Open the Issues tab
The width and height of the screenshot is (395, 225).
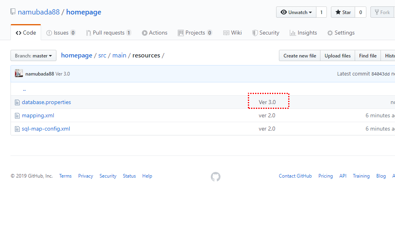point(61,33)
